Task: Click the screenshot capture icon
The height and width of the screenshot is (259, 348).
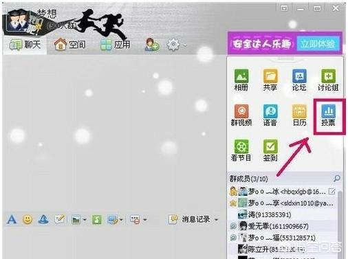Action: click(113, 220)
